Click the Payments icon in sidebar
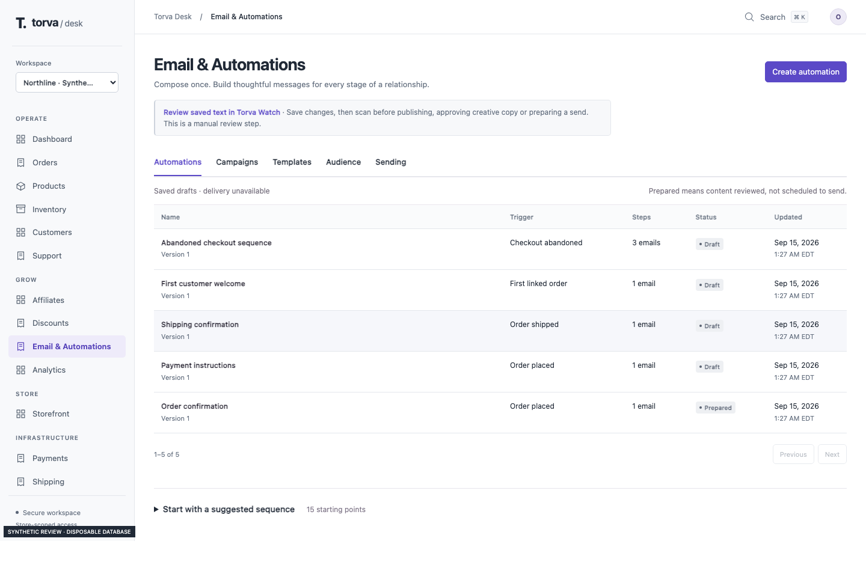Screen dimensions: 866x568 tap(20, 459)
